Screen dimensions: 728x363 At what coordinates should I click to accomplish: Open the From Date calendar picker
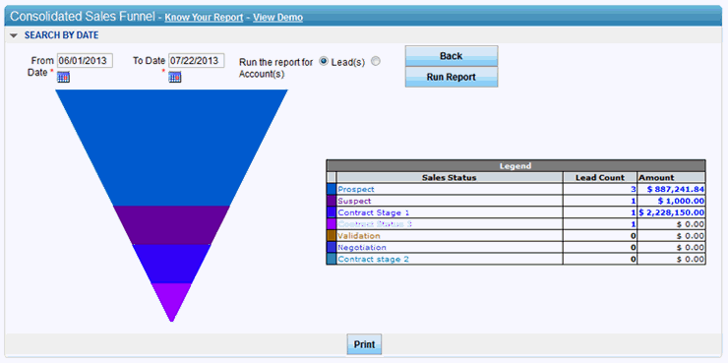point(63,77)
